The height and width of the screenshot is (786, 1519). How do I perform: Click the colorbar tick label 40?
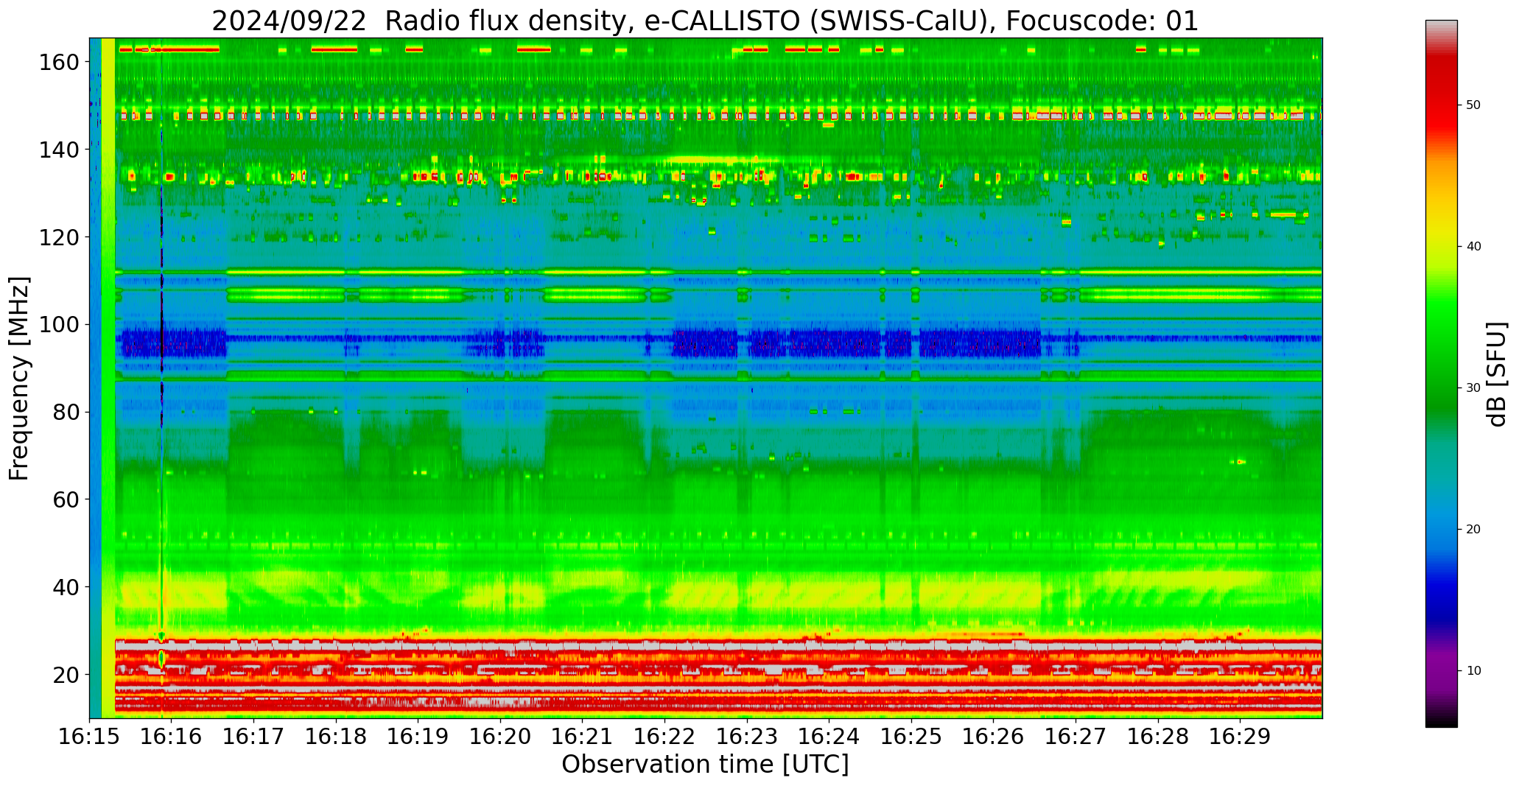tap(1473, 247)
